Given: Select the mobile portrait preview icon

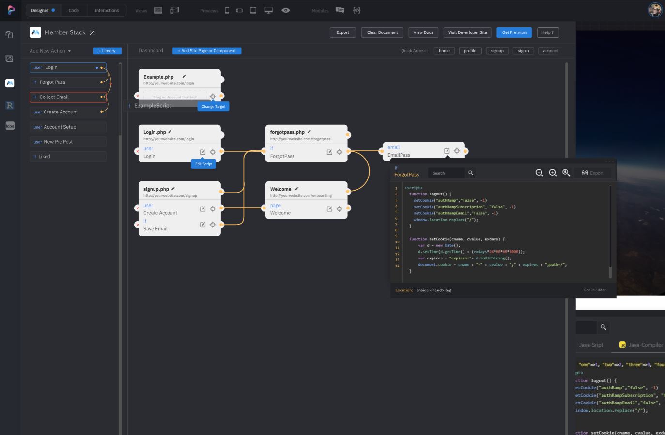Looking at the screenshot, I should pos(227,10).
